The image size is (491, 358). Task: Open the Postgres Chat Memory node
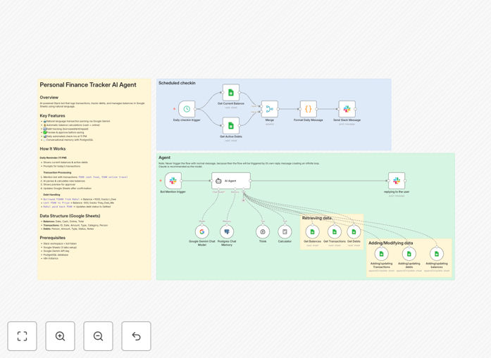(x=227, y=231)
